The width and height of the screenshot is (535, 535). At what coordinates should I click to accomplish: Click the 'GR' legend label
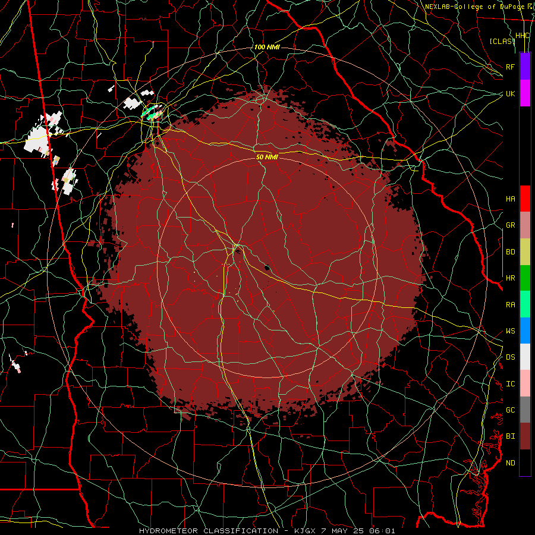click(510, 225)
